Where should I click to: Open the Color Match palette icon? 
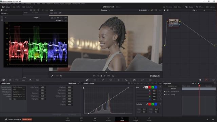coord(10,80)
